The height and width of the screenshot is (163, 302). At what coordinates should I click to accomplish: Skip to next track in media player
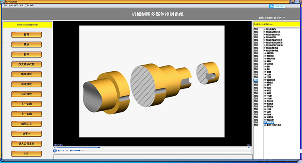(x=67, y=151)
